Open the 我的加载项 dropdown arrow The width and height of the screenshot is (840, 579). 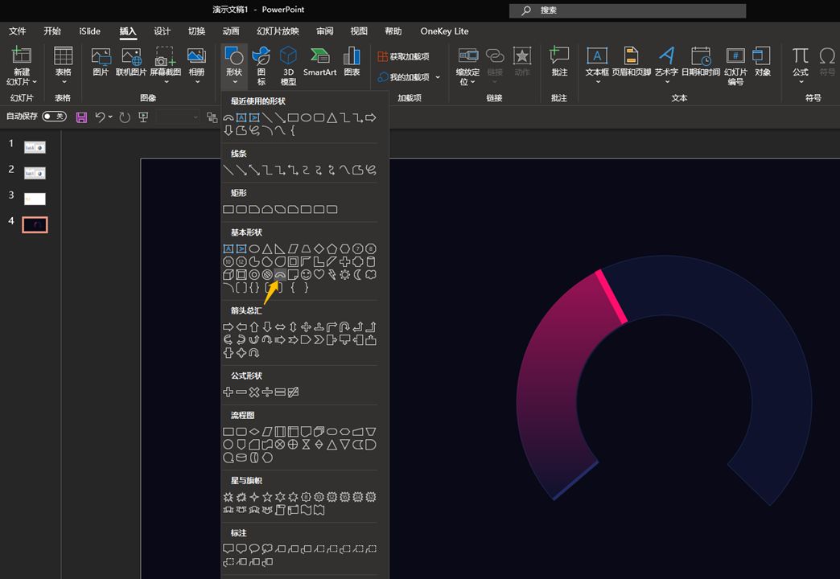(x=438, y=77)
